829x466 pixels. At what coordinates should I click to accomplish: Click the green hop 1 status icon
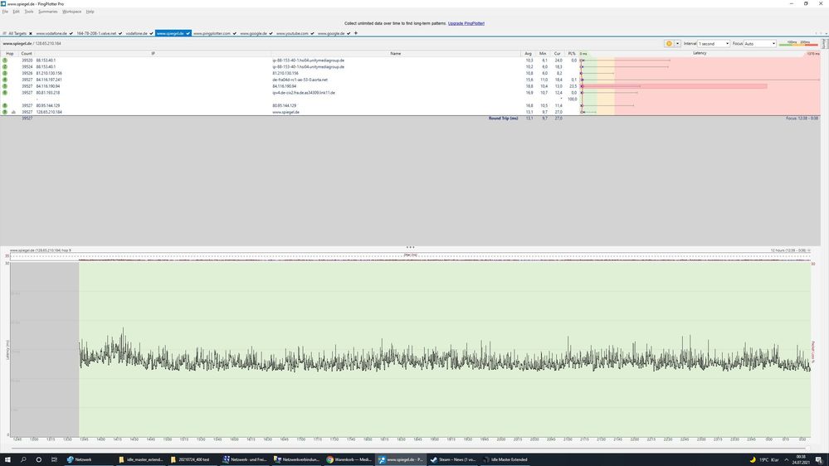coord(5,61)
